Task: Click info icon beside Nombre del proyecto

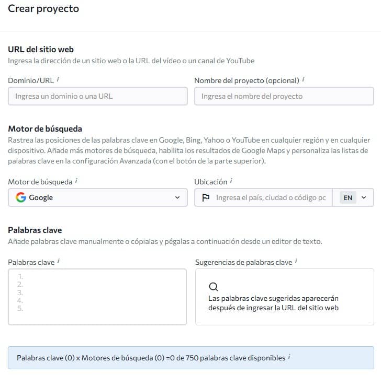Action: coord(304,80)
